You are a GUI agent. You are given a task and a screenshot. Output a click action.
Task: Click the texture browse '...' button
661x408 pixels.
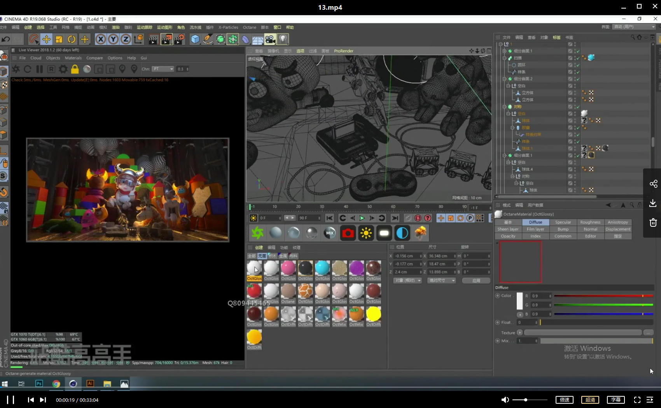point(648,333)
